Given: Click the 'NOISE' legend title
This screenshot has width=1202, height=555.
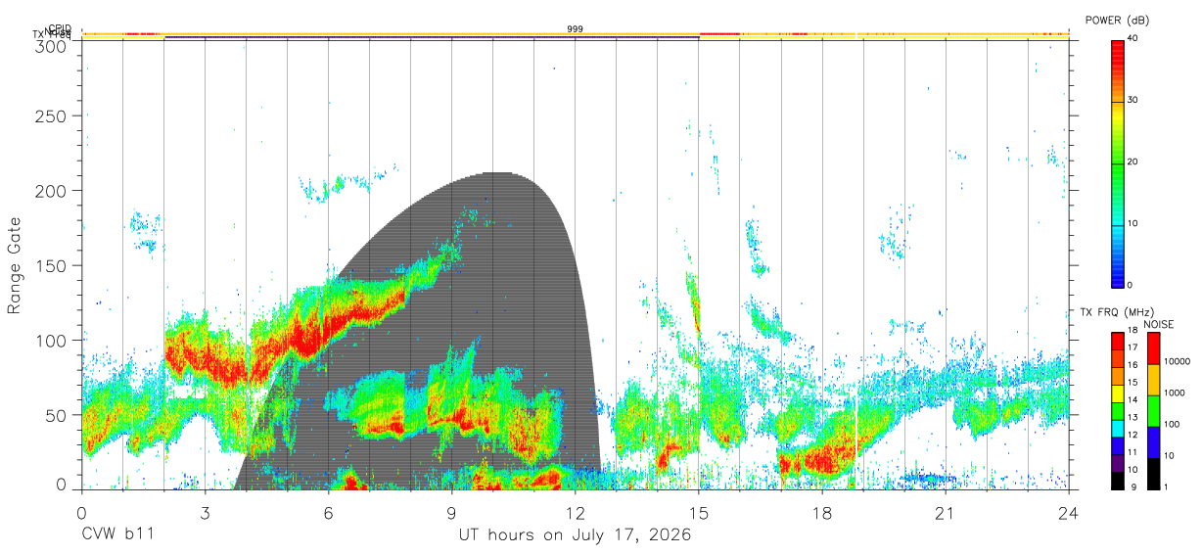Looking at the screenshot, I should (x=1158, y=324).
